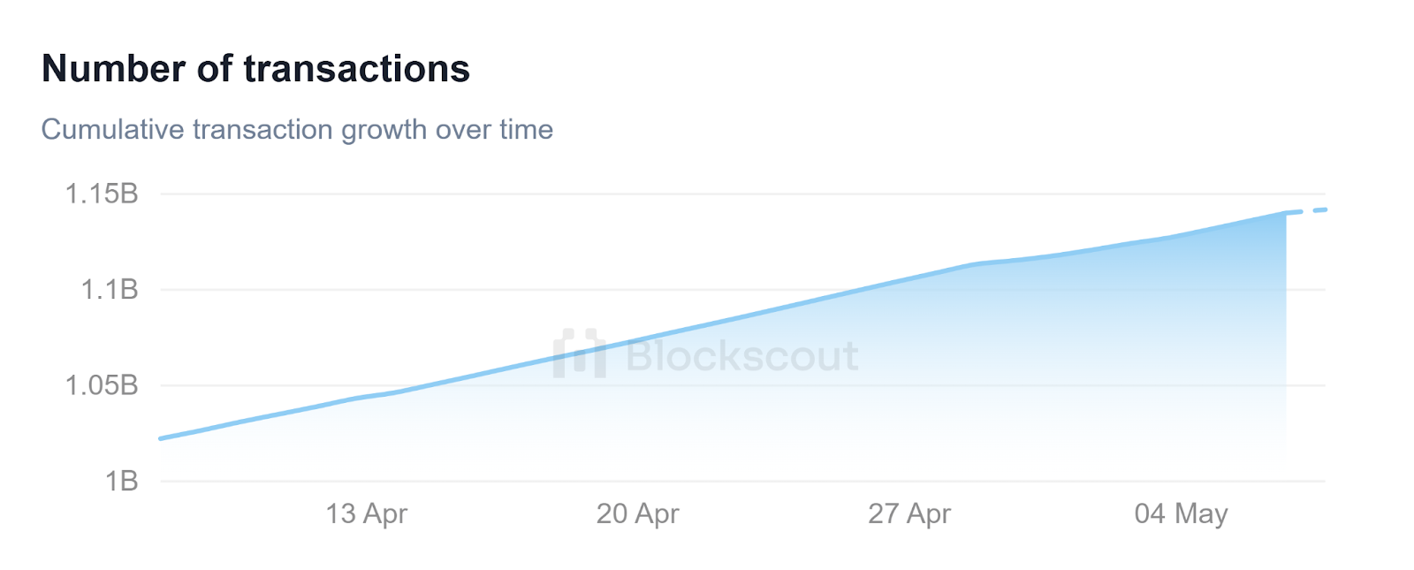Select the 1B y-axis label

122,482
